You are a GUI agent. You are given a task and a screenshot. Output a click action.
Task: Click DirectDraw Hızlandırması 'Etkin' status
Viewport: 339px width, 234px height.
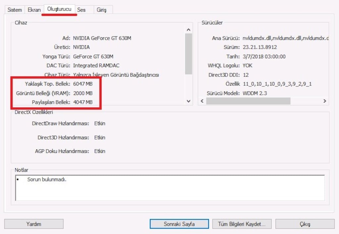(x=100, y=123)
